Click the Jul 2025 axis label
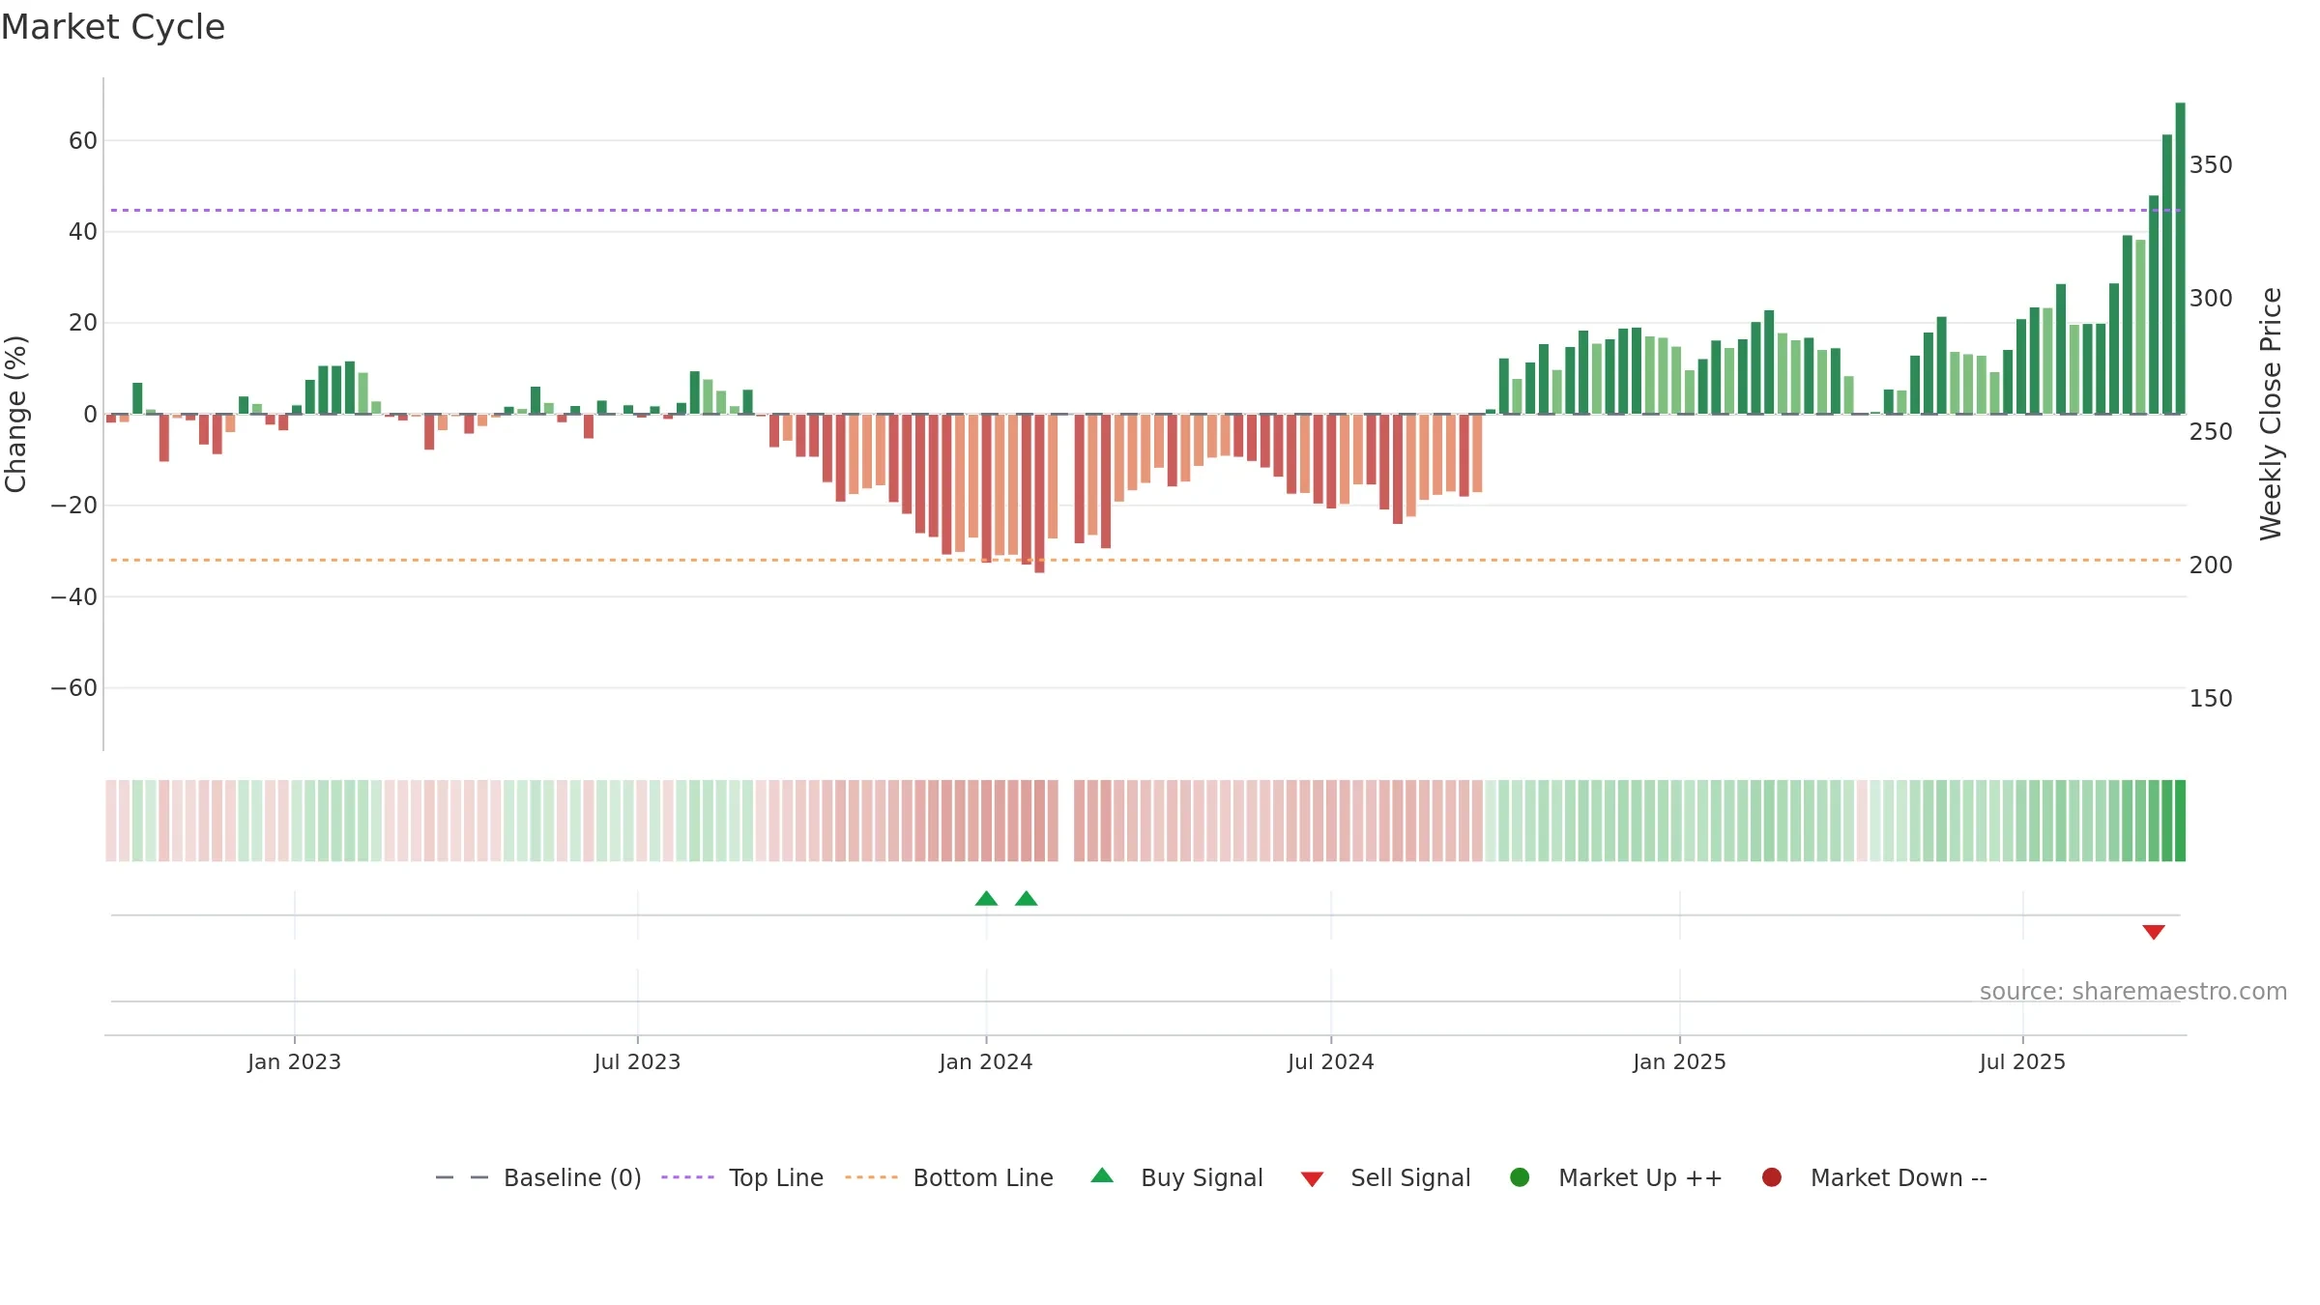The width and height of the screenshot is (2320, 1305). coord(2022,1062)
